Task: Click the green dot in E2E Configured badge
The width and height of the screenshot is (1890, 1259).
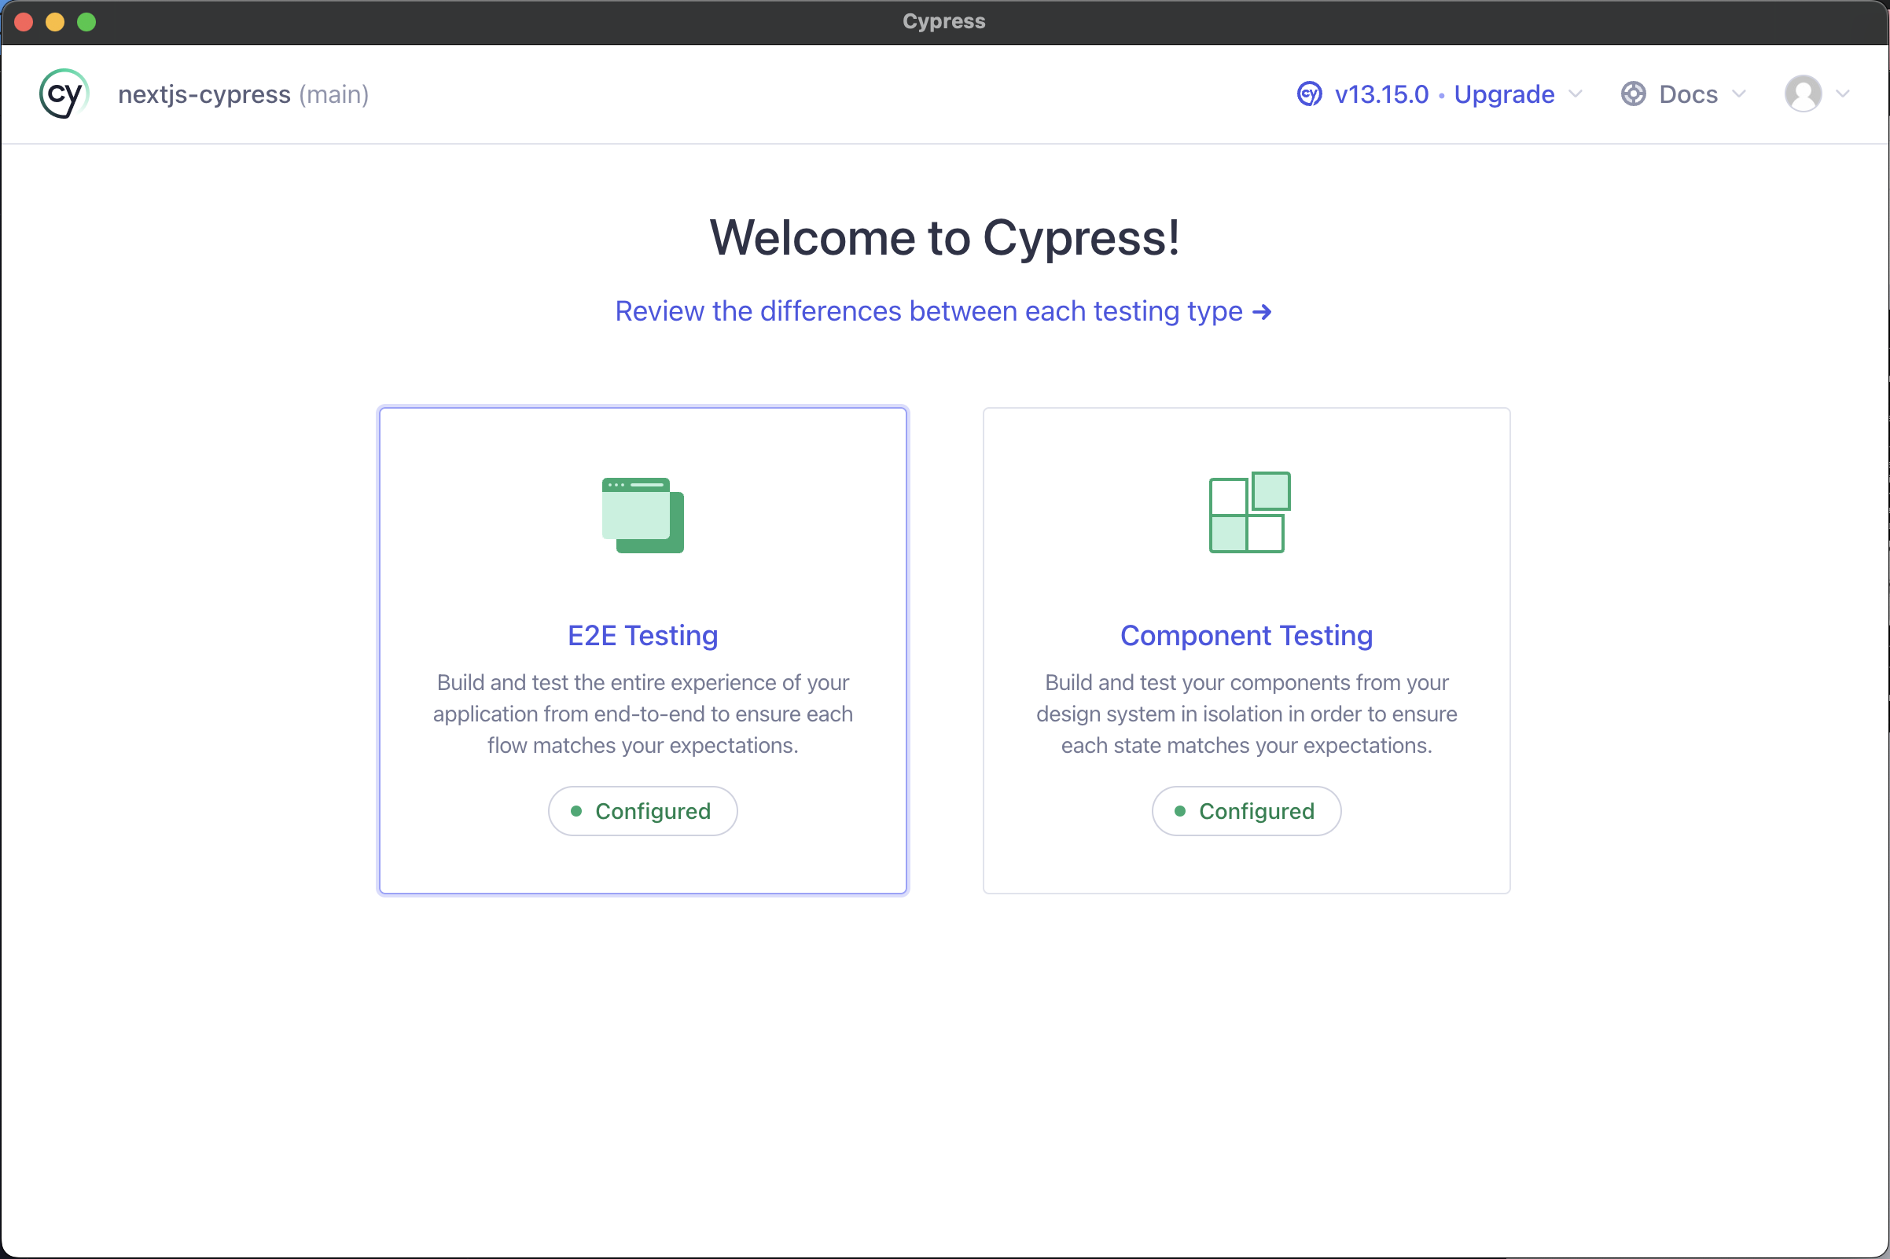Action: coord(576,811)
